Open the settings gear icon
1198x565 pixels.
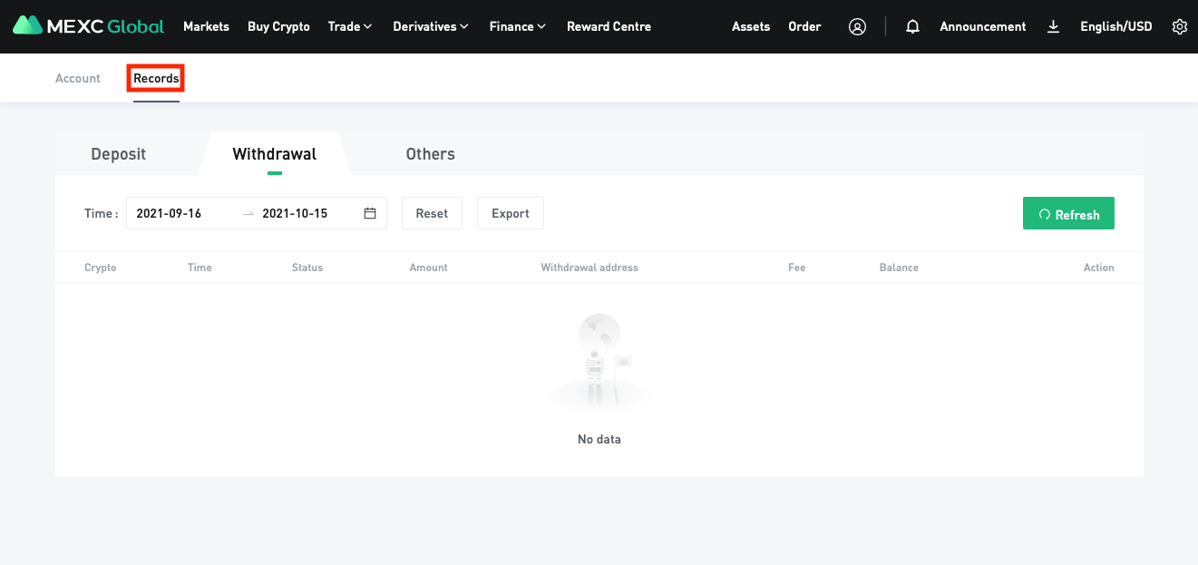pyautogui.click(x=1179, y=26)
